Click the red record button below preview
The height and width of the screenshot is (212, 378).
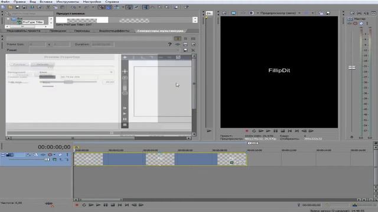tap(247, 131)
